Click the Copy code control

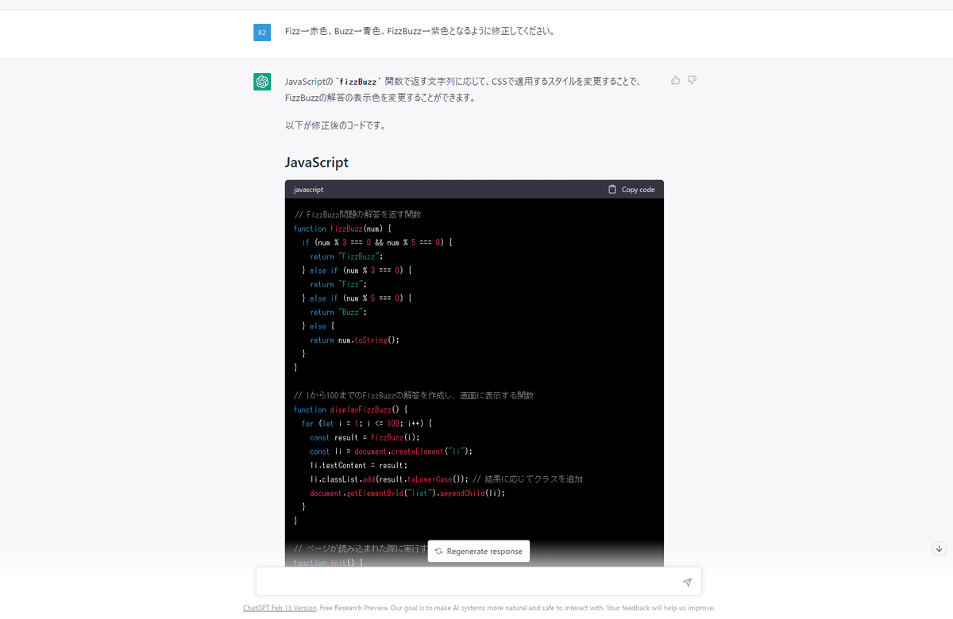coord(631,189)
